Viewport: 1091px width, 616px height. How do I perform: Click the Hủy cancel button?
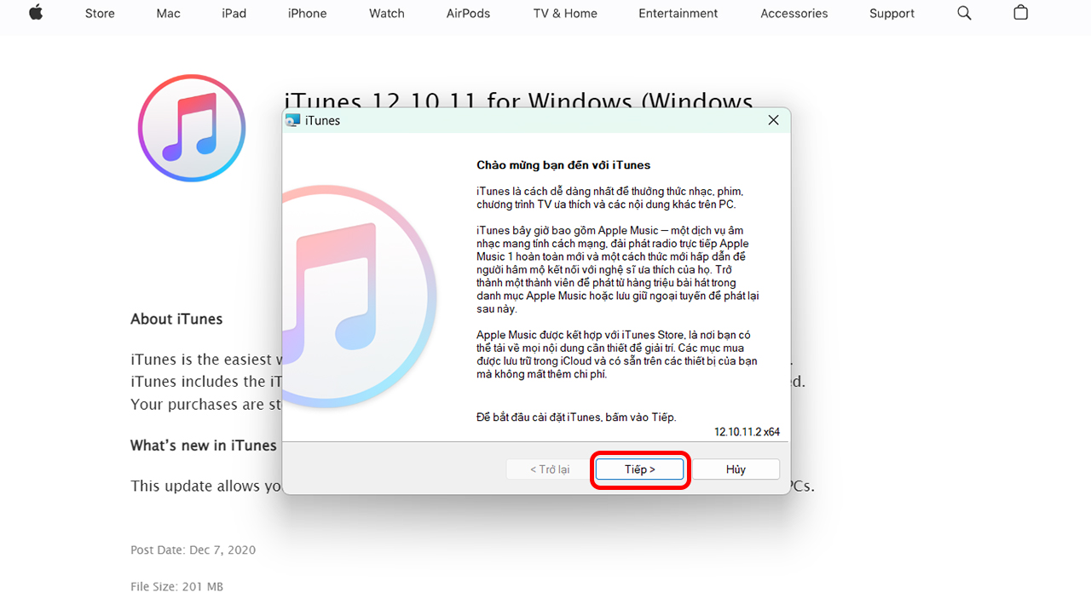tap(736, 469)
